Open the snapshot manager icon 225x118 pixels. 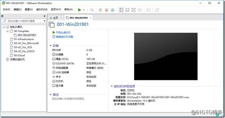click(x=113, y=10)
